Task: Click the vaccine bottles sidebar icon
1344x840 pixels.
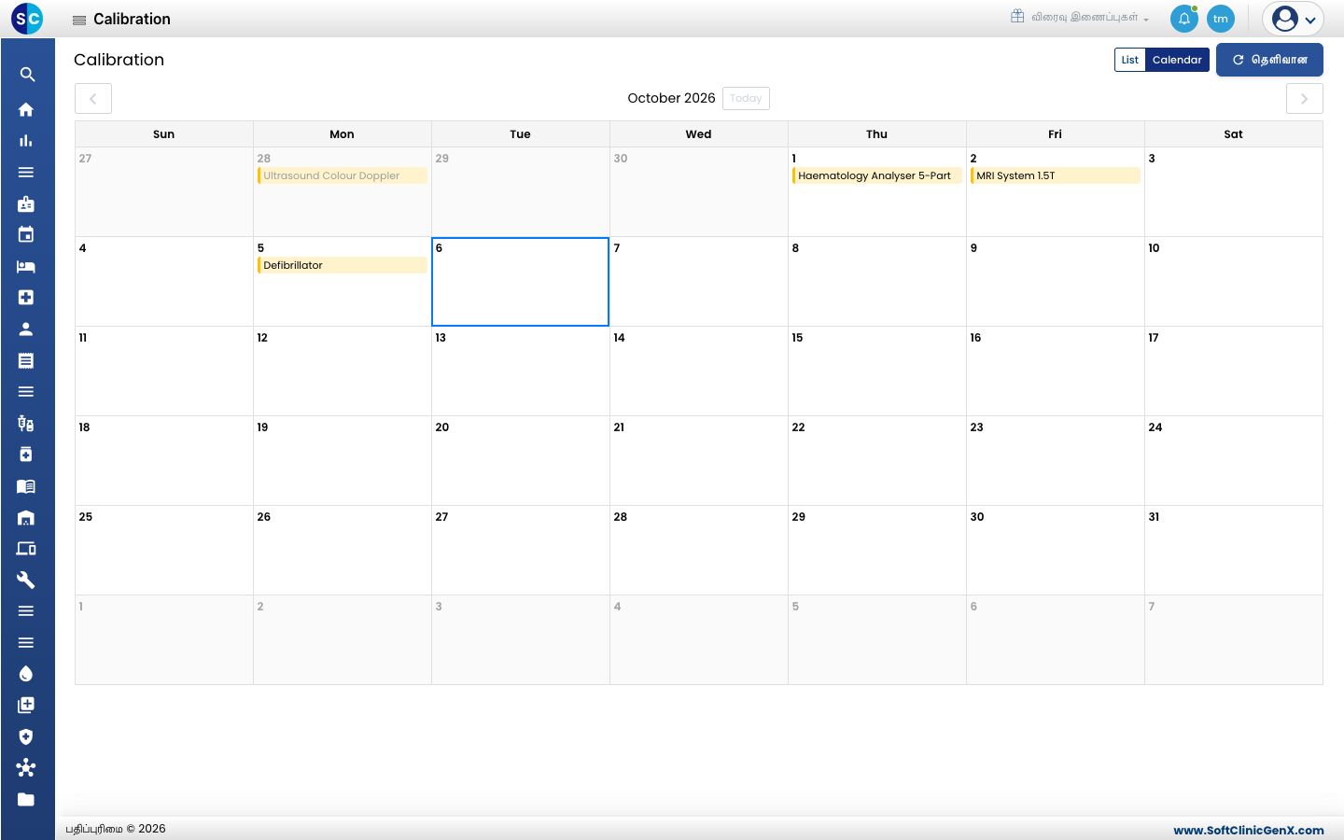Action: pyautogui.click(x=26, y=423)
